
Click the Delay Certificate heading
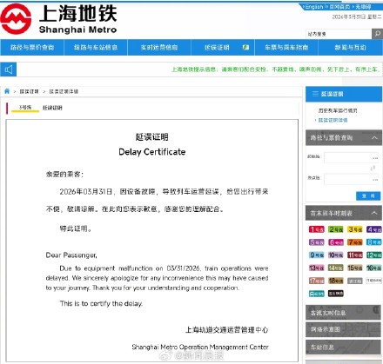click(x=152, y=152)
